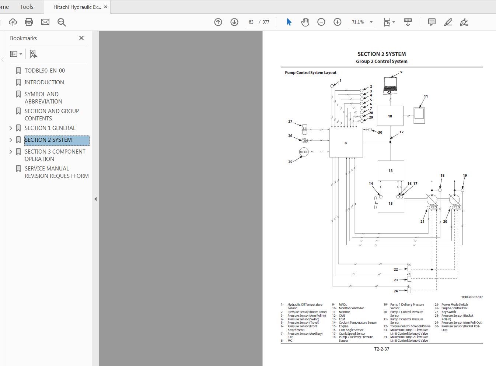Click legend entry "Monitor Controller"

pos(351,308)
